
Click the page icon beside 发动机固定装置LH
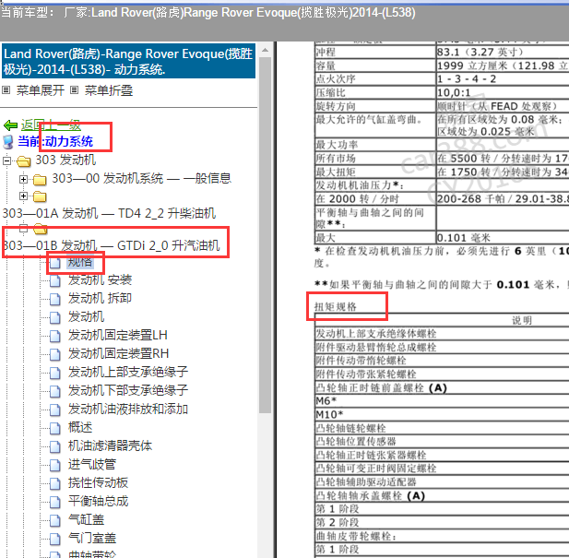(x=54, y=336)
